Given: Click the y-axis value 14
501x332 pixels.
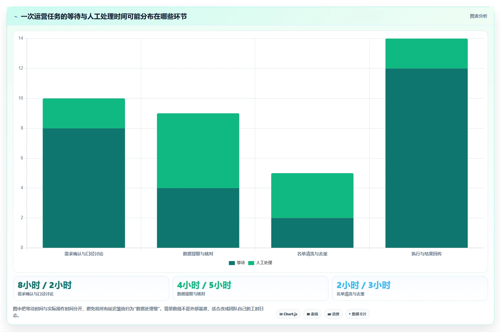Looking at the screenshot, I should (21, 38).
